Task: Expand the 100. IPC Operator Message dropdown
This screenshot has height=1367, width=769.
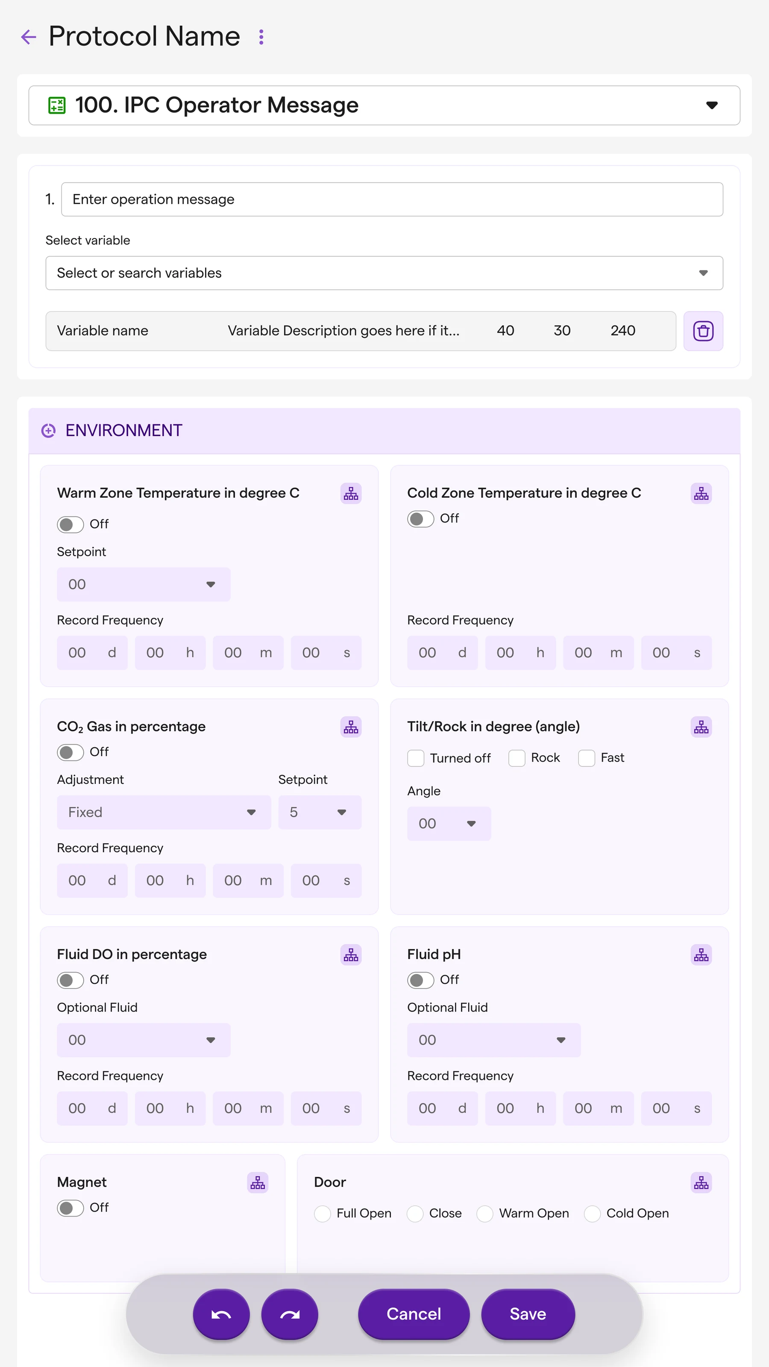Action: pyautogui.click(x=384, y=105)
